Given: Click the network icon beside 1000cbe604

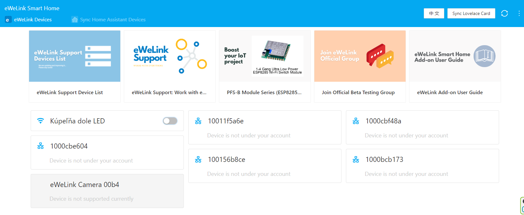Looking at the screenshot, I should (41, 146).
